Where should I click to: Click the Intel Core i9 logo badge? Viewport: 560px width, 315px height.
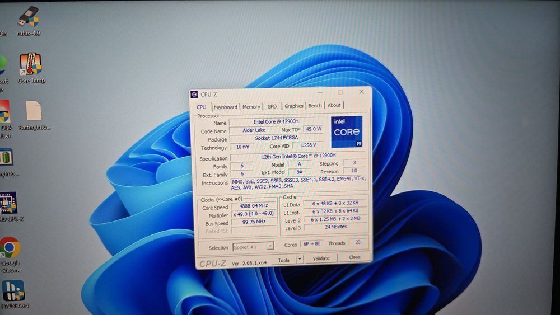[x=347, y=131]
